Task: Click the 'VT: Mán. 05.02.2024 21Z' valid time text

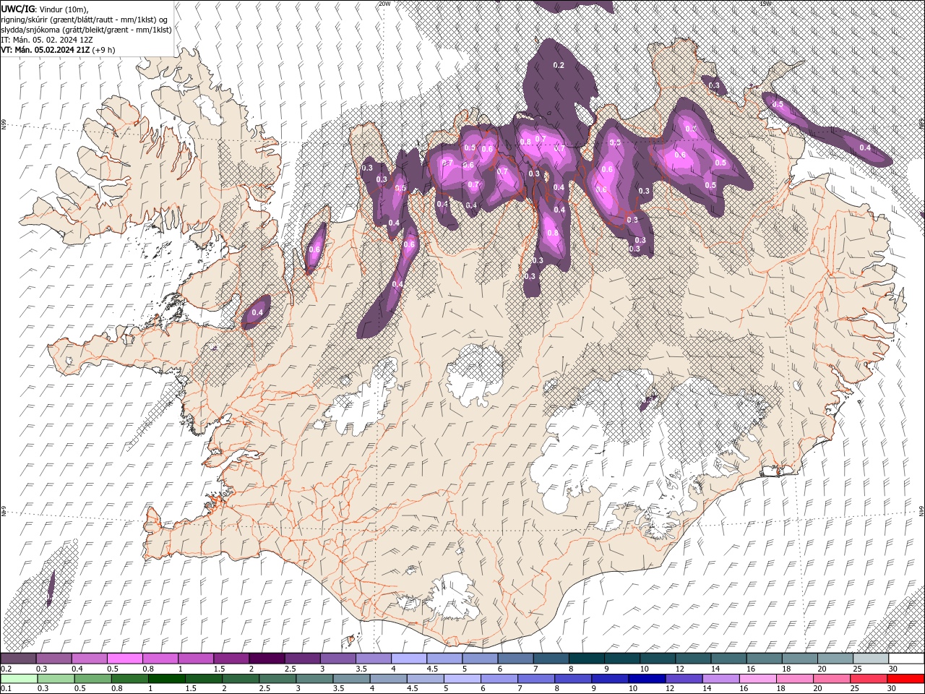Action: (47, 50)
